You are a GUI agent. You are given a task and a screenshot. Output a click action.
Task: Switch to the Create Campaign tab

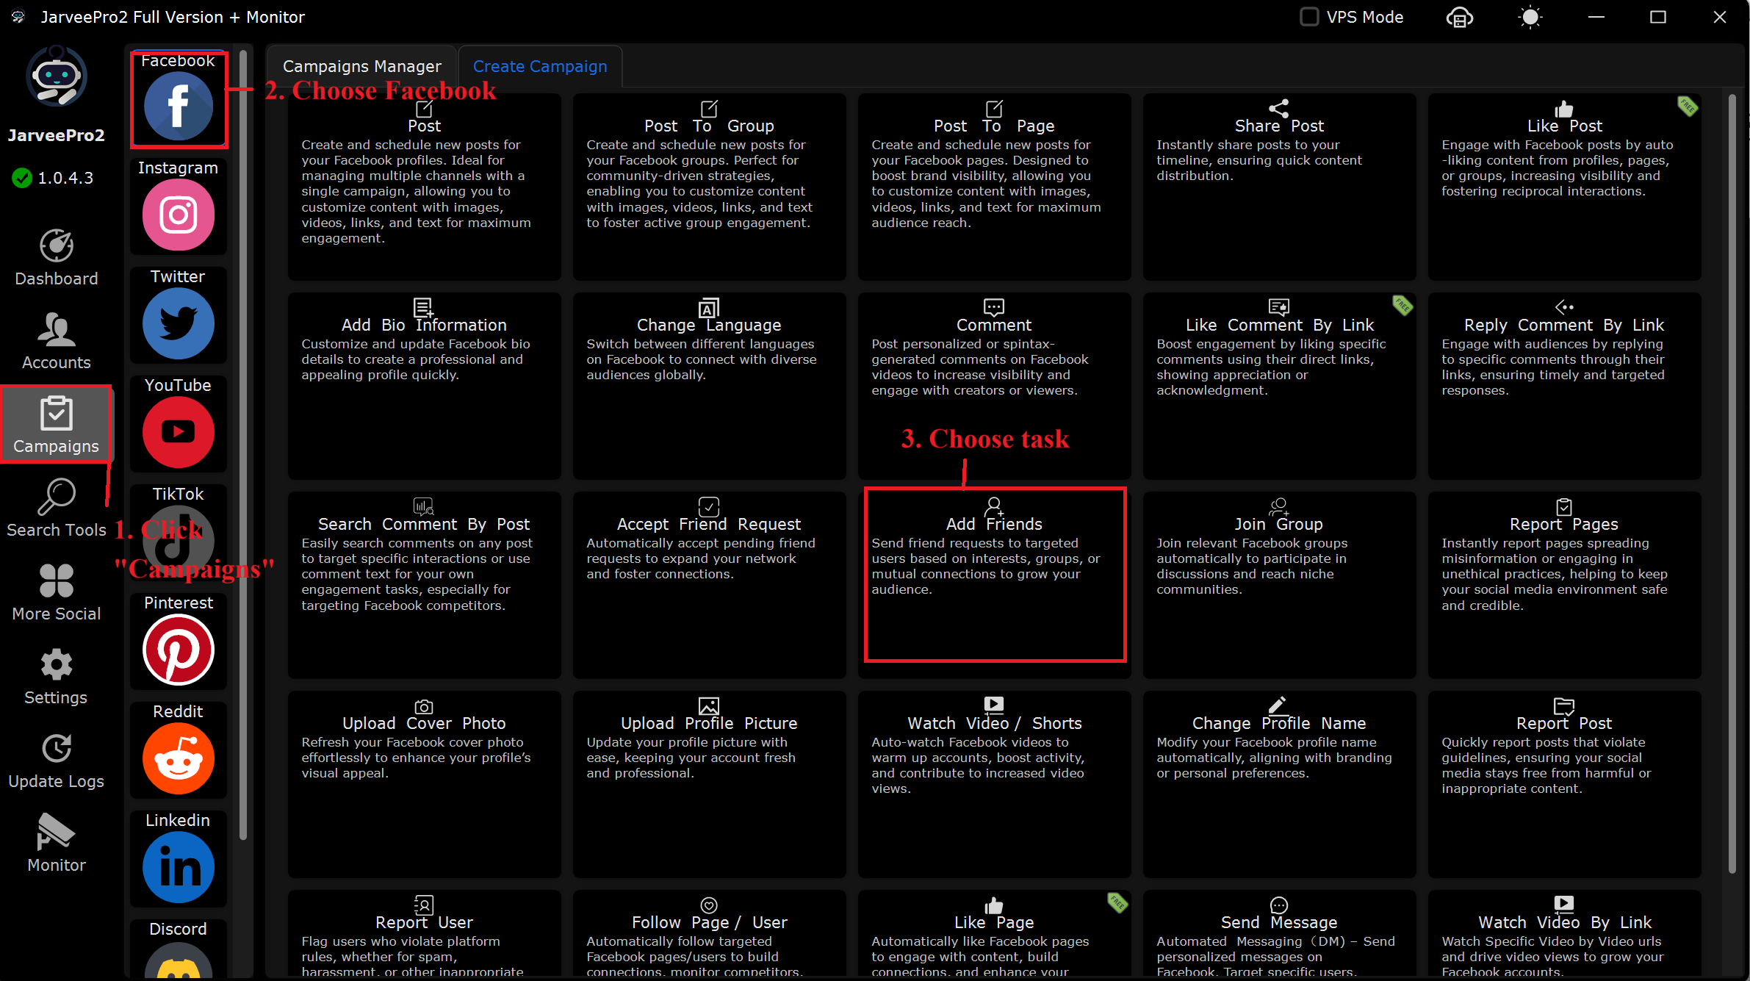pos(540,66)
